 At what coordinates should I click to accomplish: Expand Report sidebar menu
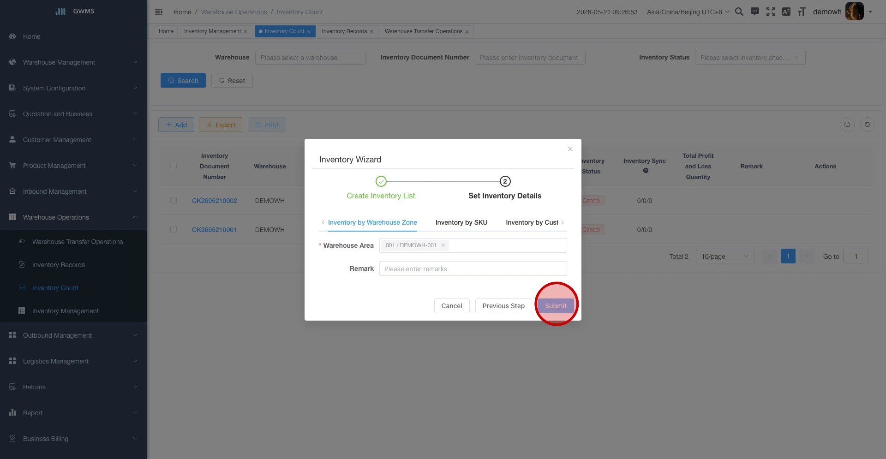coord(74,413)
